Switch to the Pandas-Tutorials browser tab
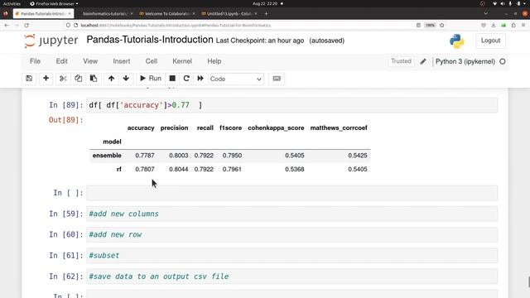The height and width of the screenshot is (298, 530). point(43,13)
